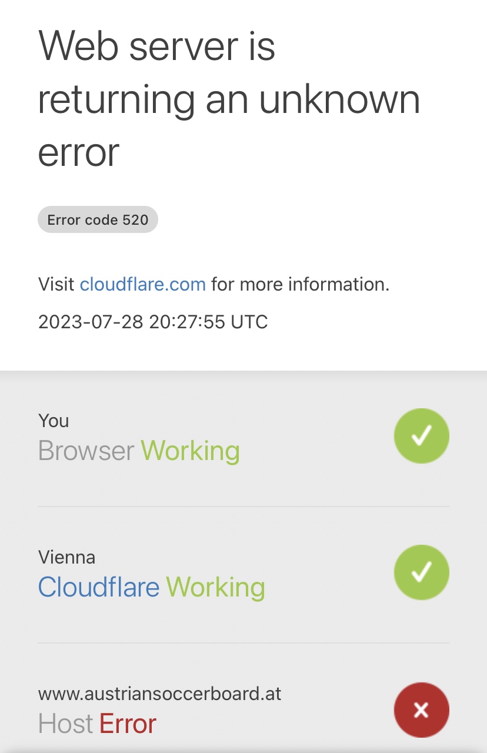Click the red X icon beside Host Error
Viewport: 487px width, 753px height.
(x=421, y=710)
